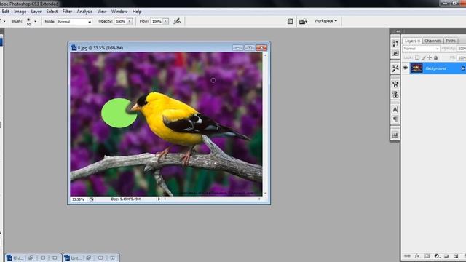Image resolution: width=466 pixels, height=262 pixels.
Task: Open the Tool Presets dock icon
Action: coord(395,68)
